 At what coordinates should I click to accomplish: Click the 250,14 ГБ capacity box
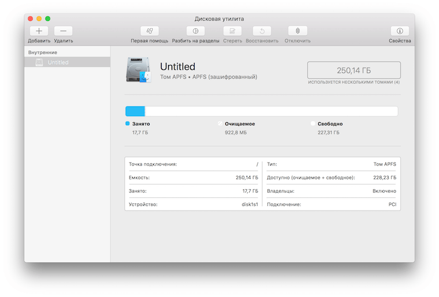click(x=354, y=70)
